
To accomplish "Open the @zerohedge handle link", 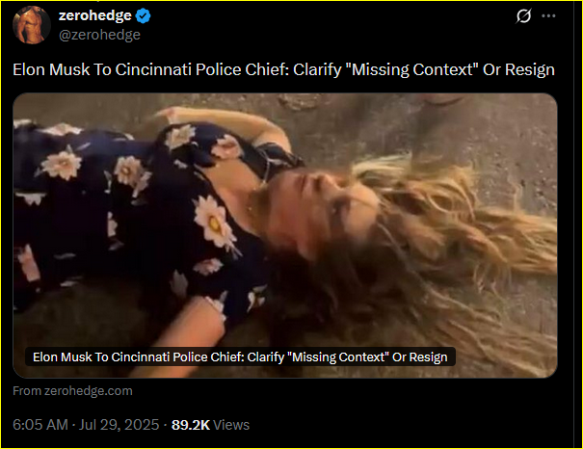I will [99, 35].
